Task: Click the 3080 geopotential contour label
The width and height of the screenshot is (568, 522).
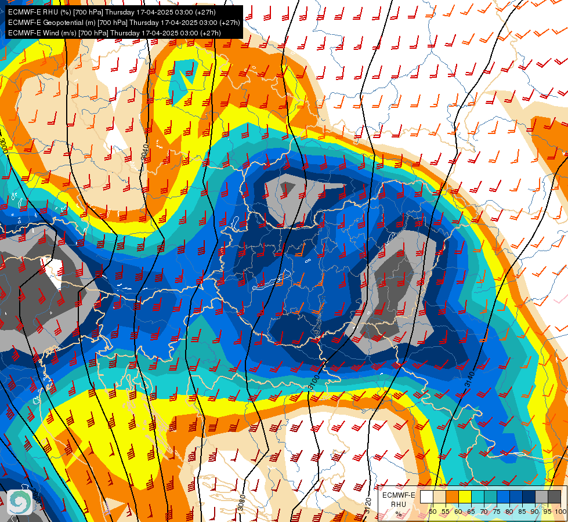Action: point(242,503)
